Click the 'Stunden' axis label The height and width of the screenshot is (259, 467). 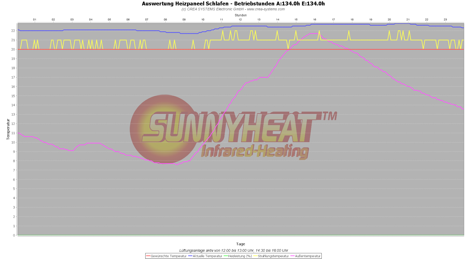(241, 15)
